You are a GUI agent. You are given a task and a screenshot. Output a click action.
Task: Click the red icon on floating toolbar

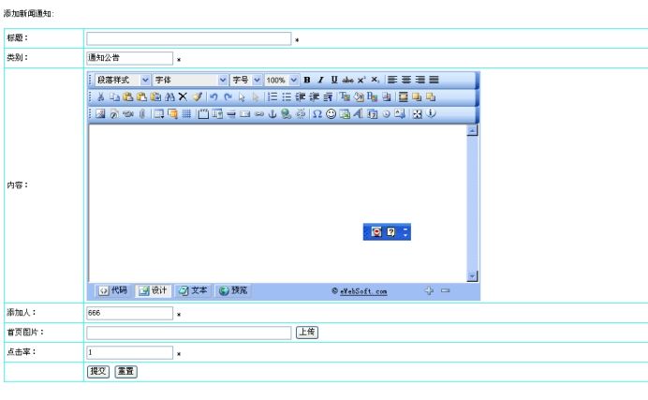pyautogui.click(x=376, y=231)
